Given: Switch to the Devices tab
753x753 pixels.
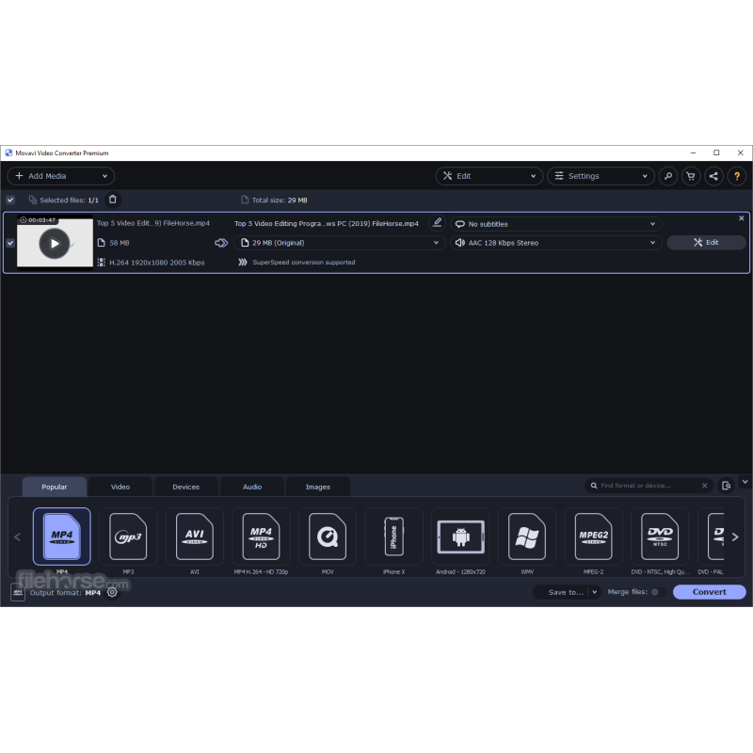Looking at the screenshot, I should point(185,487).
